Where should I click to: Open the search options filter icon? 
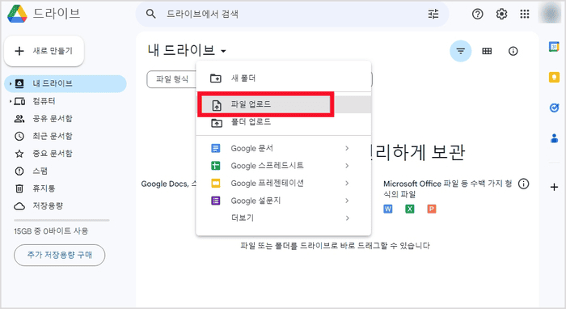(433, 14)
